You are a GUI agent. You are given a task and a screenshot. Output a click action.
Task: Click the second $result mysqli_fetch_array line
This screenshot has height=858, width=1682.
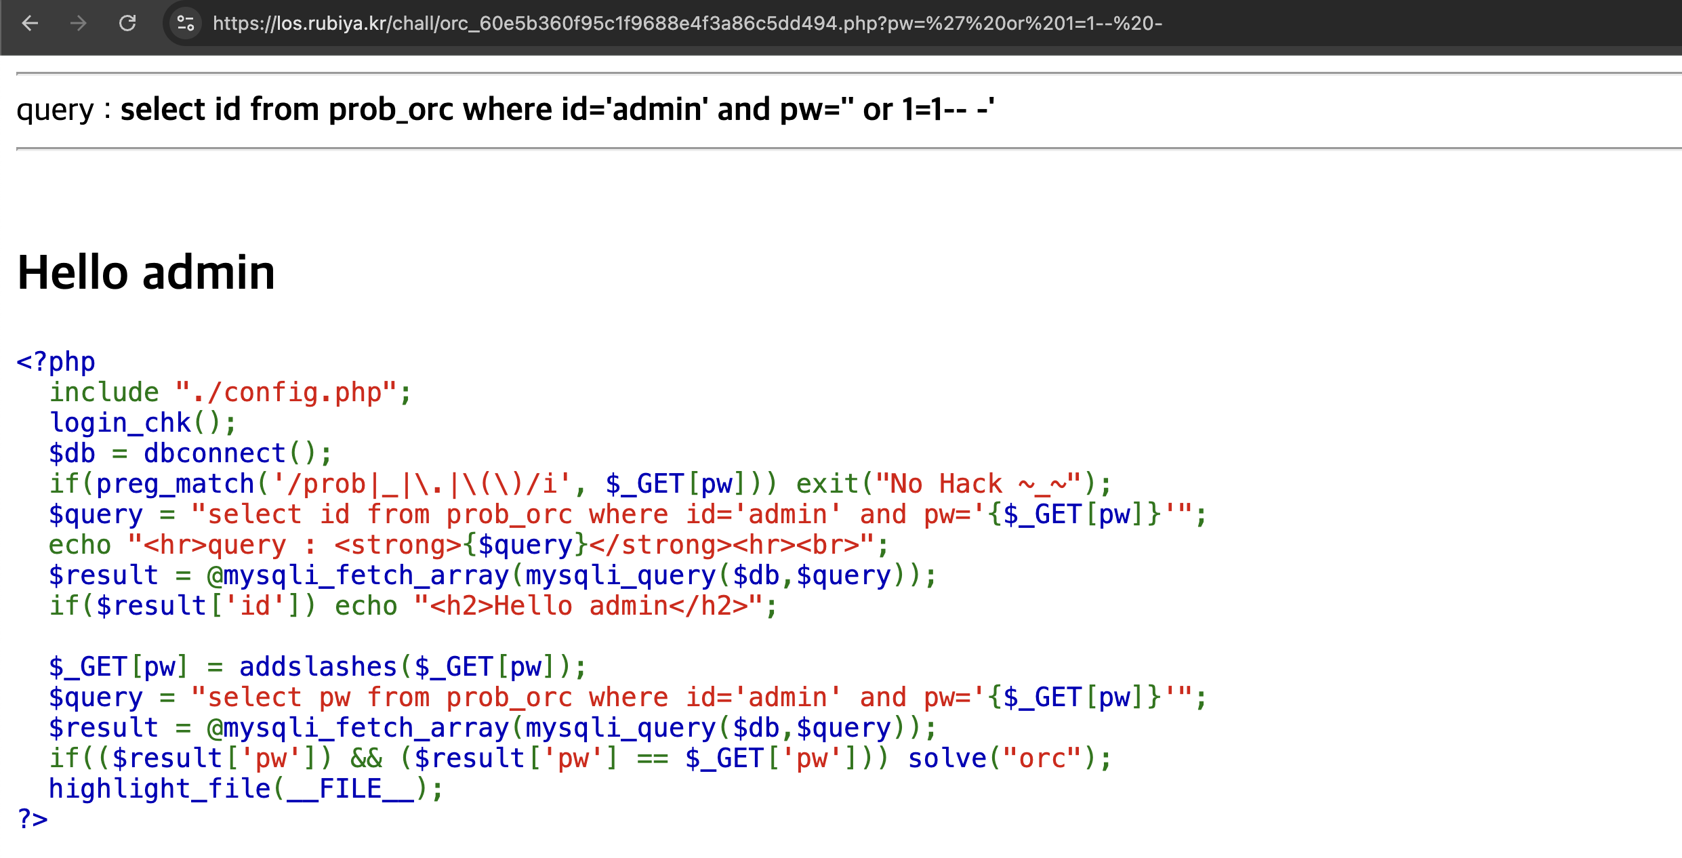tap(493, 727)
